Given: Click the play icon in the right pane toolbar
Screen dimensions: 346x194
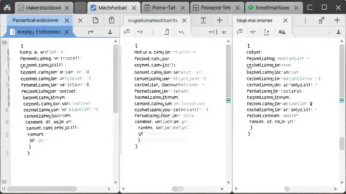Looking at the screenshot, I should (267, 32).
